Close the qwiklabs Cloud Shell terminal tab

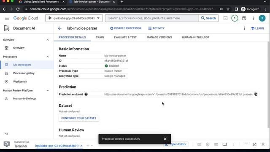[x=81, y=146]
